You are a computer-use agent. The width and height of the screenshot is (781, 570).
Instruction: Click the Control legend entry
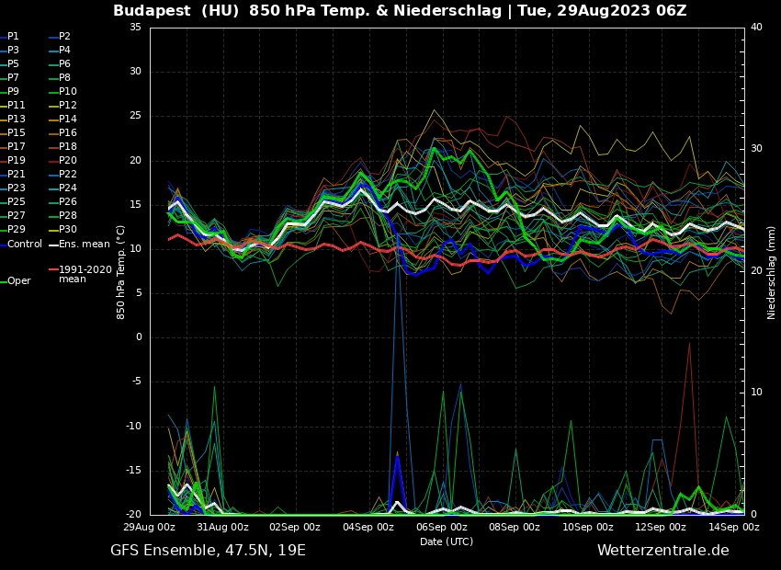pyautogui.click(x=25, y=244)
